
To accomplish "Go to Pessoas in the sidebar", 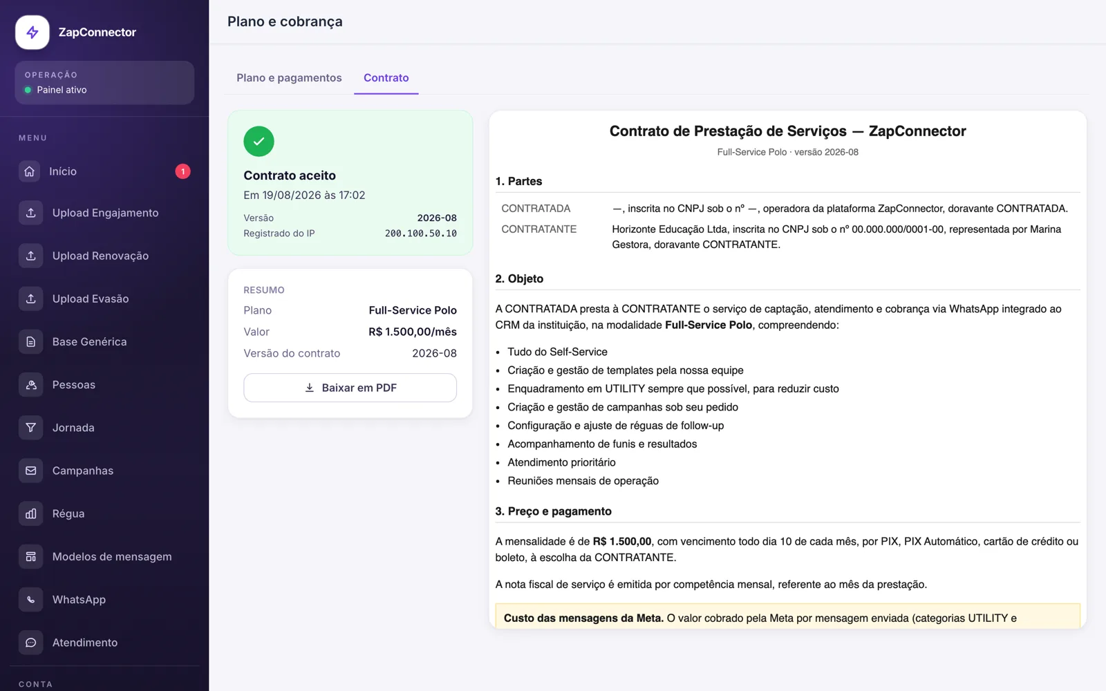I will (104, 385).
